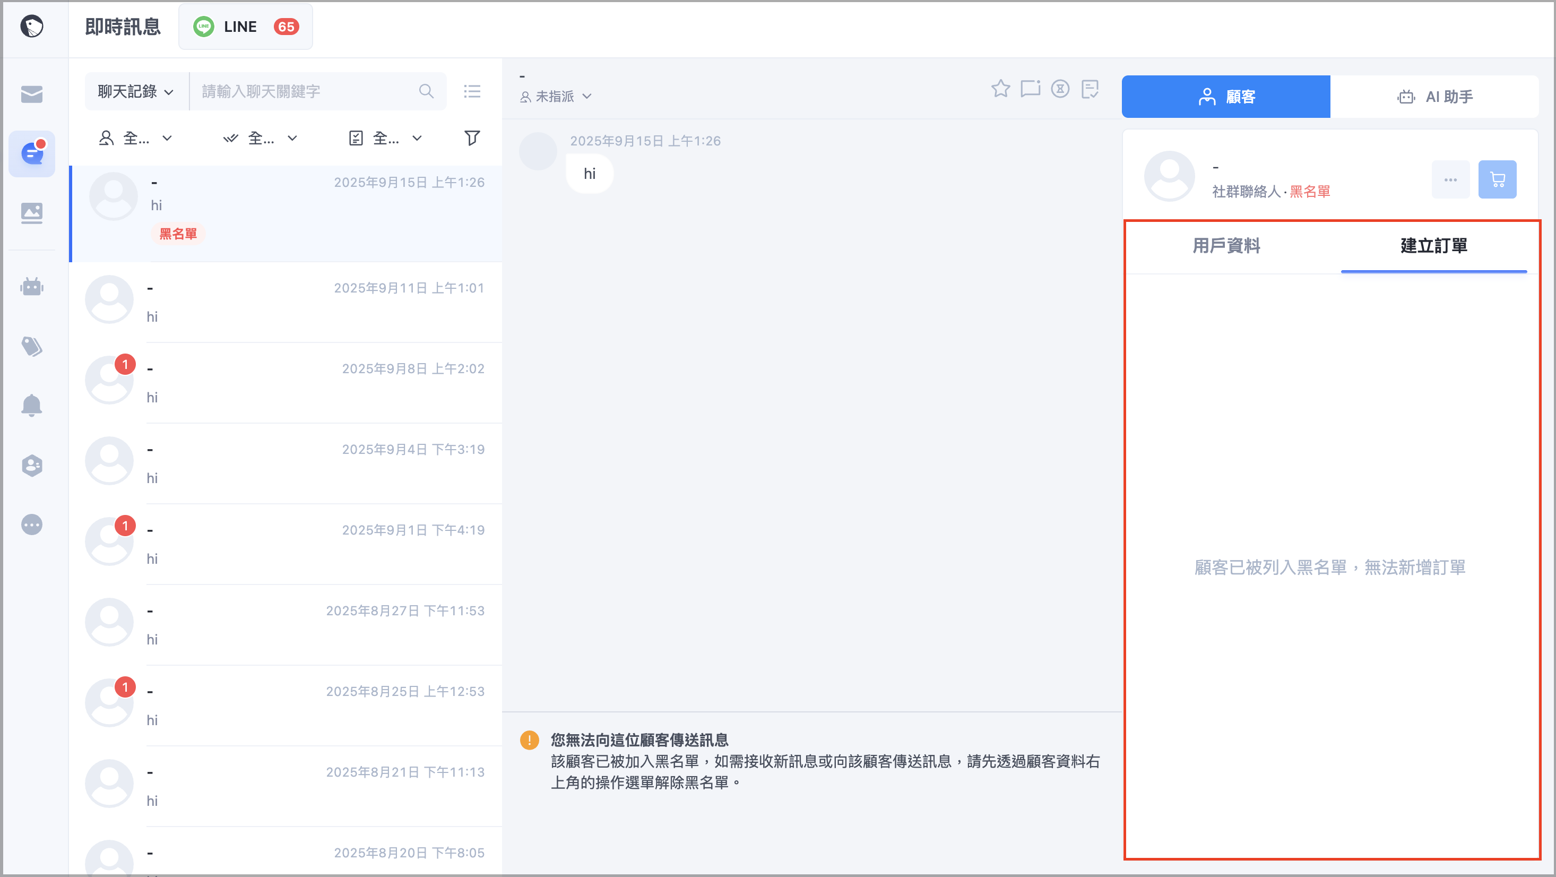The width and height of the screenshot is (1556, 877).
Task: Star this conversation
Action: pyautogui.click(x=1000, y=89)
